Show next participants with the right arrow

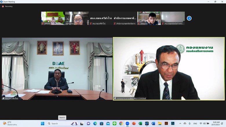189,18
